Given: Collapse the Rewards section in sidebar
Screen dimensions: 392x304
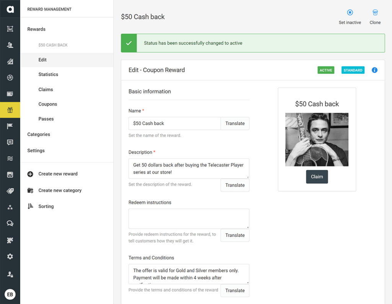Looking at the screenshot, I should coord(36,29).
